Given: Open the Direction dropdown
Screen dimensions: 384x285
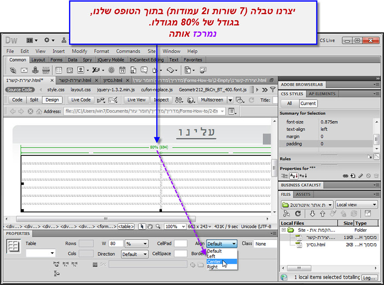Looking at the screenshot, I should (x=135, y=254).
